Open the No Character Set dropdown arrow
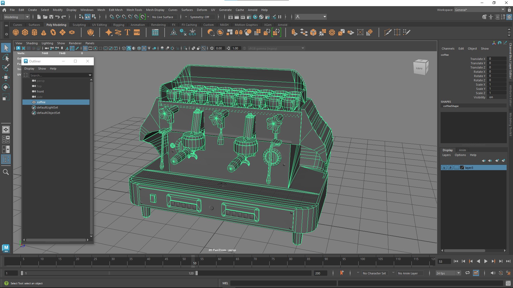 (358, 273)
